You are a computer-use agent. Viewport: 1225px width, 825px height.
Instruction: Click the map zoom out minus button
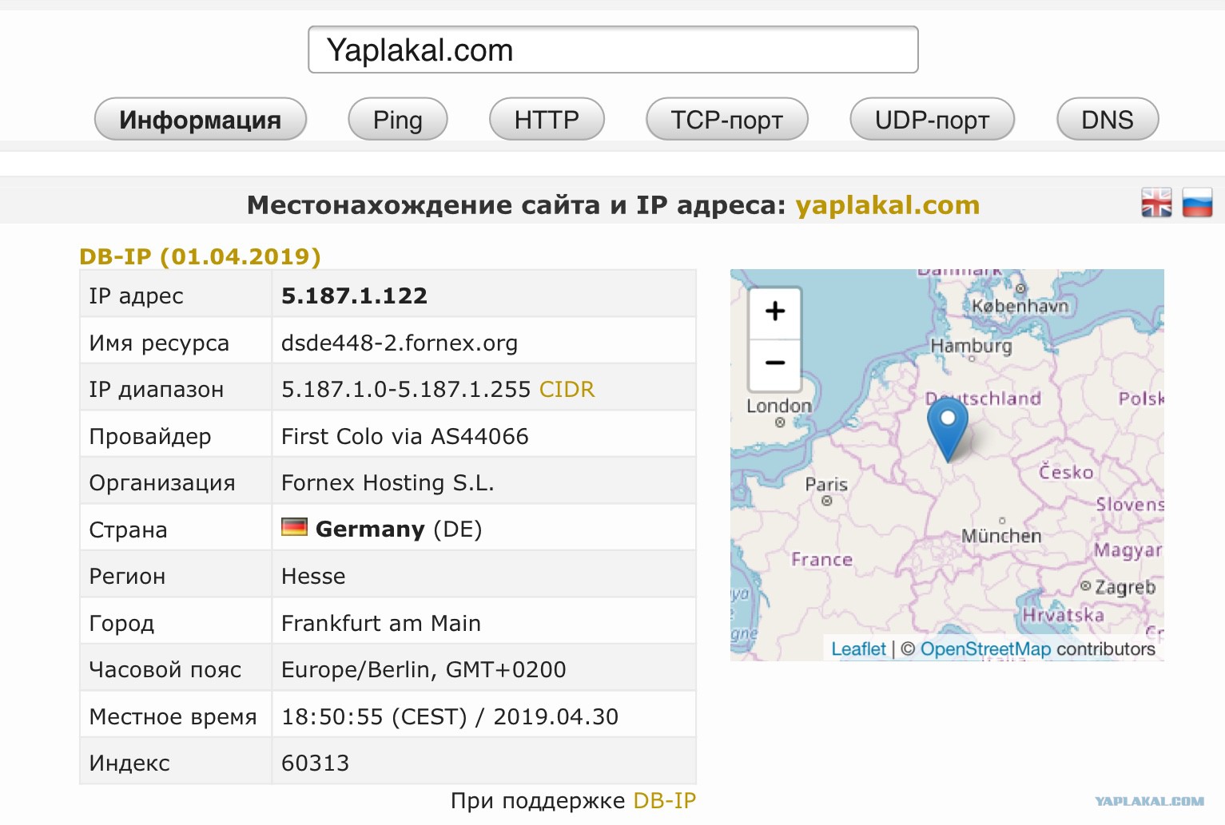tap(774, 363)
